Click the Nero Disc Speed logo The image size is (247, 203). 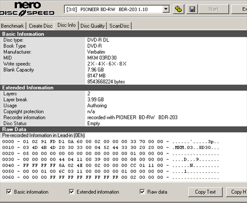(27, 9)
